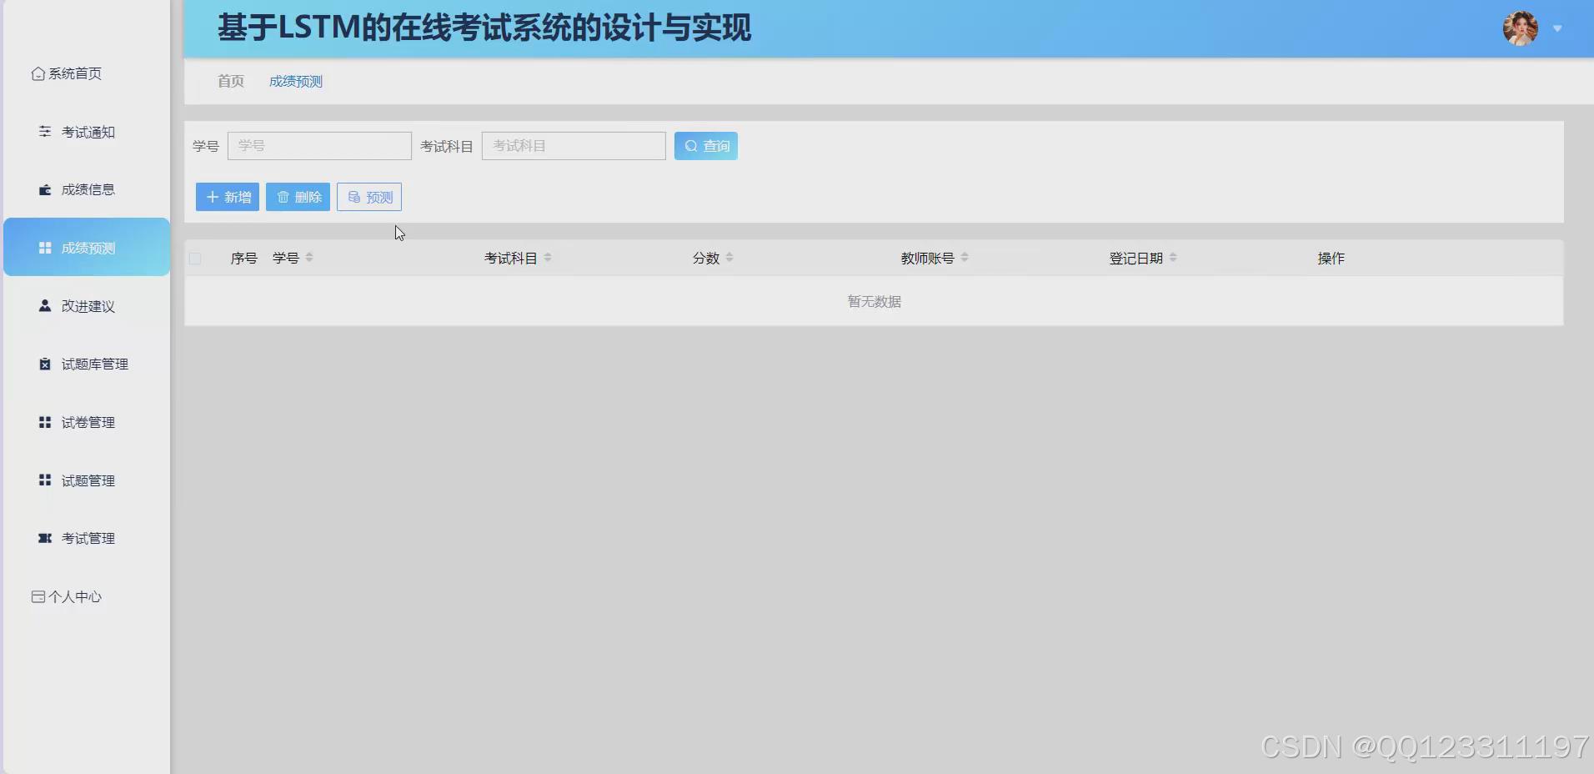Open 考试通知 via its sidebar icon
This screenshot has height=774, width=1594.
tap(44, 131)
